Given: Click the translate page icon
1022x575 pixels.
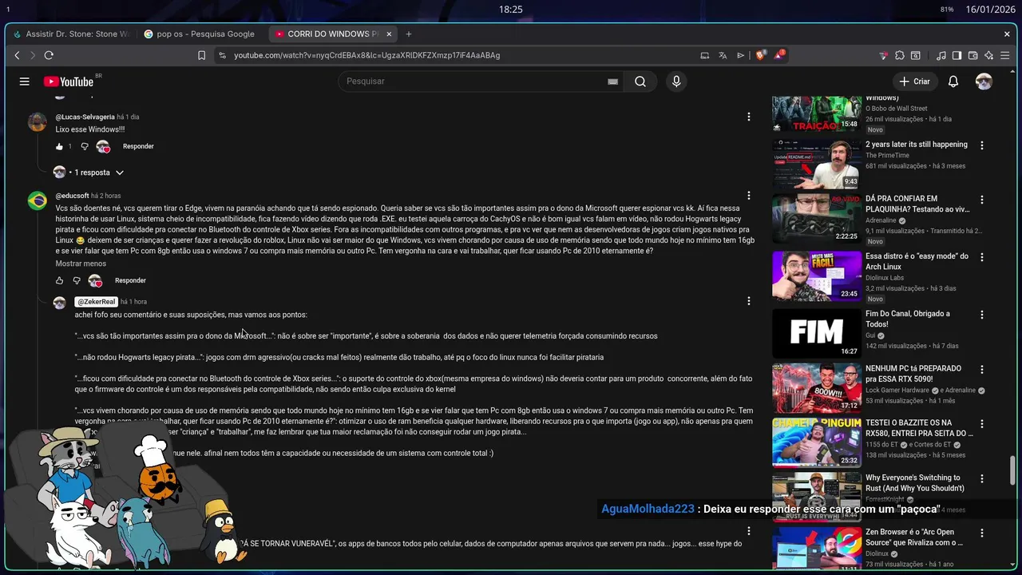Looking at the screenshot, I should coord(723,55).
